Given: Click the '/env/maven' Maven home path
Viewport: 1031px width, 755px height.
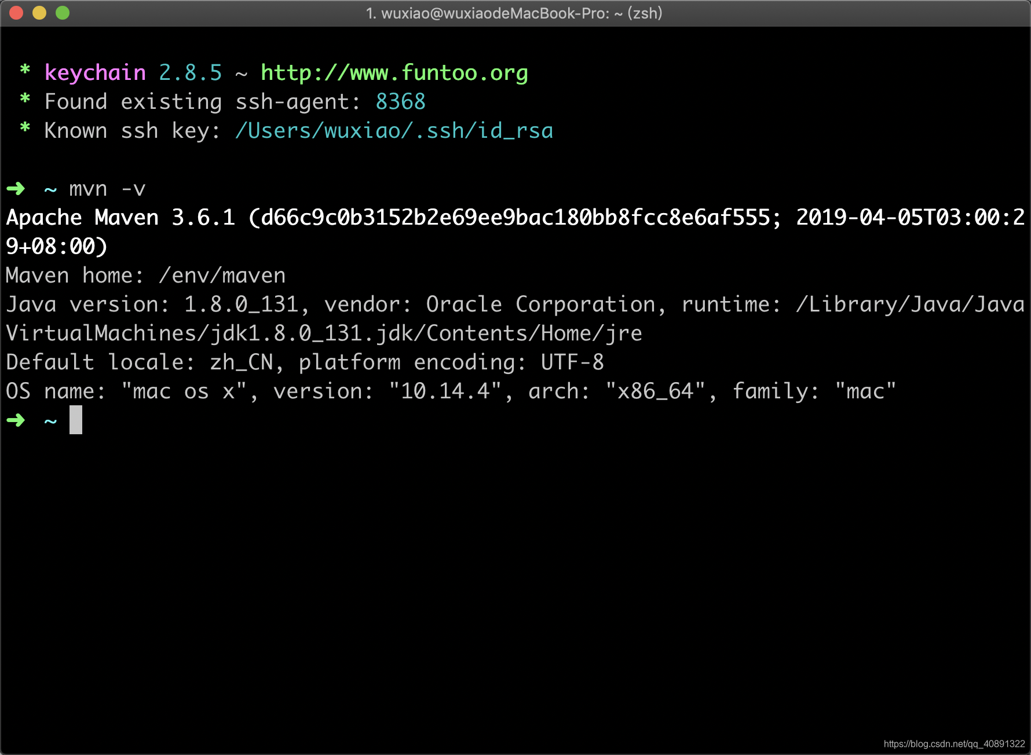Looking at the screenshot, I should pyautogui.click(x=222, y=276).
